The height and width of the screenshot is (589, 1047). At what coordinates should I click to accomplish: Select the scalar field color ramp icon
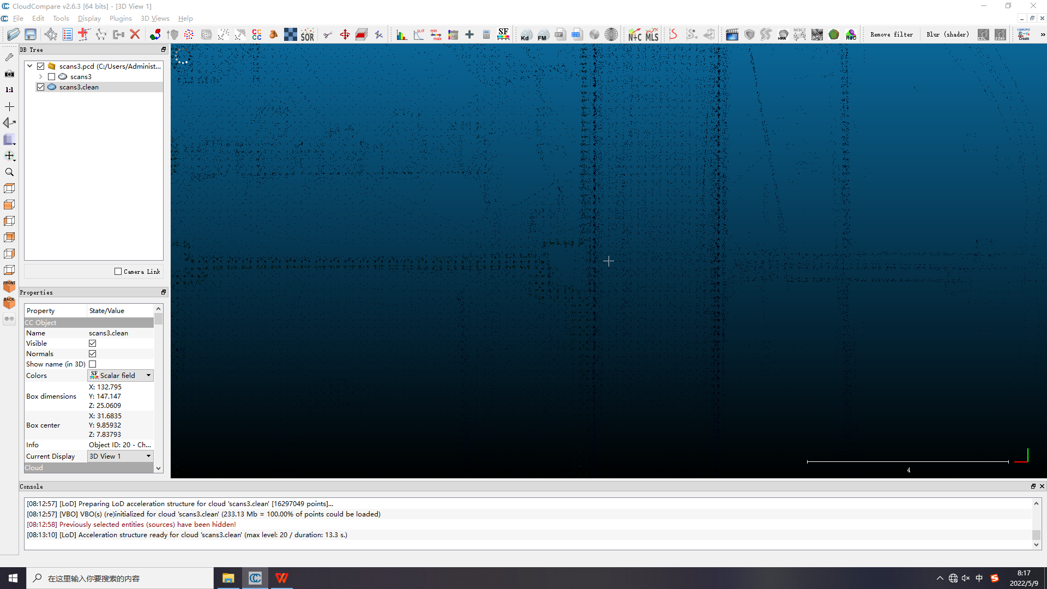503,34
